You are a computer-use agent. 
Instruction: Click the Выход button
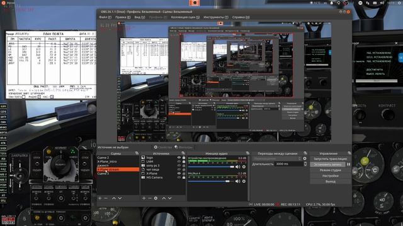point(330,181)
